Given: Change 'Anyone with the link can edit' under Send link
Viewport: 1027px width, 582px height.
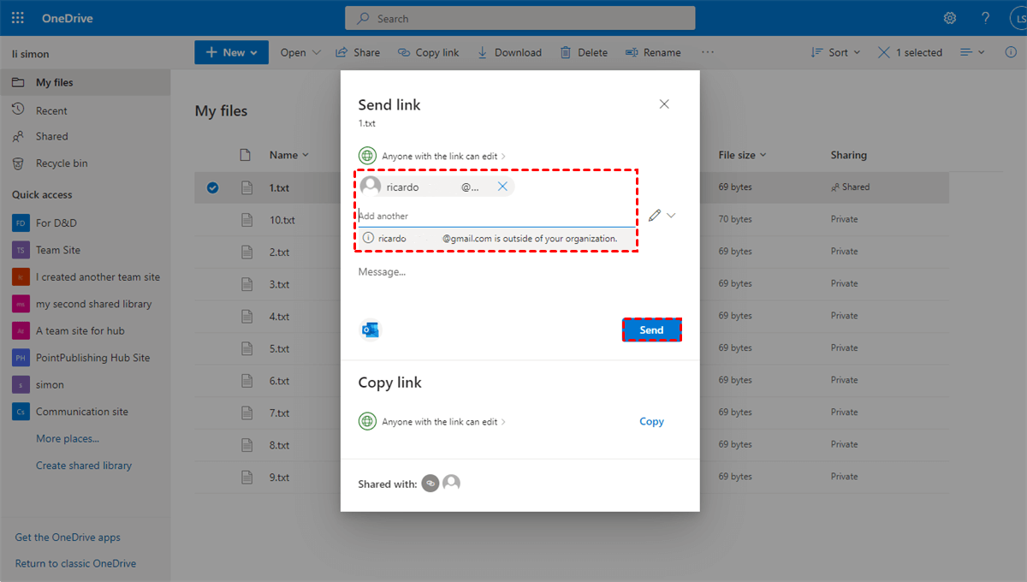Looking at the screenshot, I should (x=444, y=156).
